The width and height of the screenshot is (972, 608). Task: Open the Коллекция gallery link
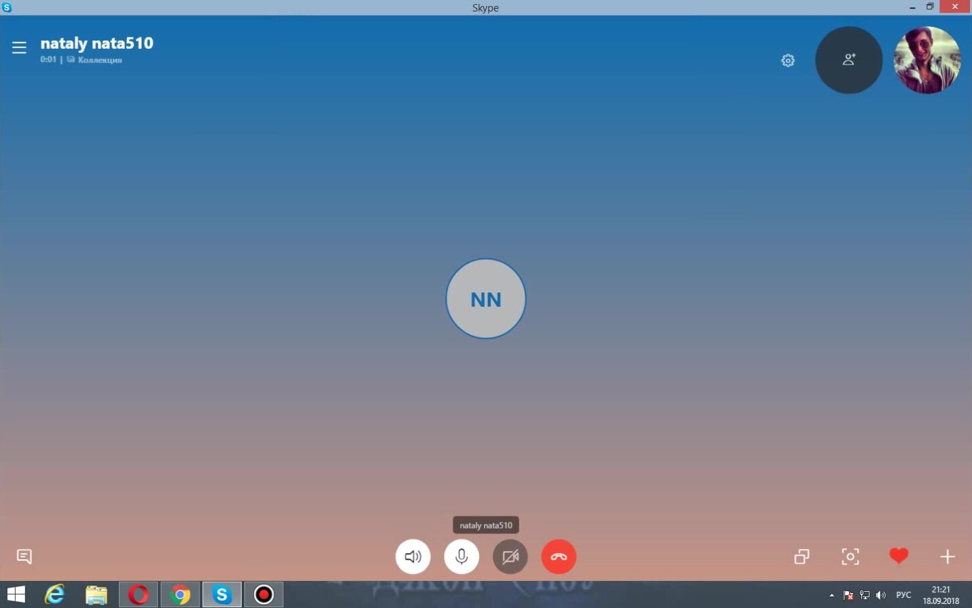tap(99, 60)
